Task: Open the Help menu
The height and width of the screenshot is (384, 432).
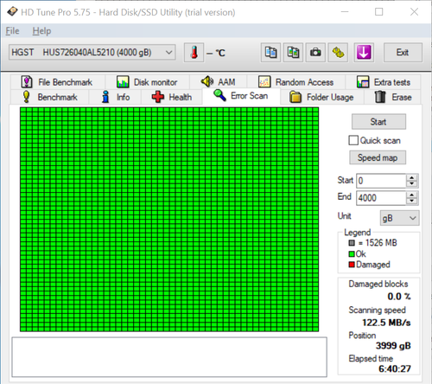Action: tap(41, 31)
